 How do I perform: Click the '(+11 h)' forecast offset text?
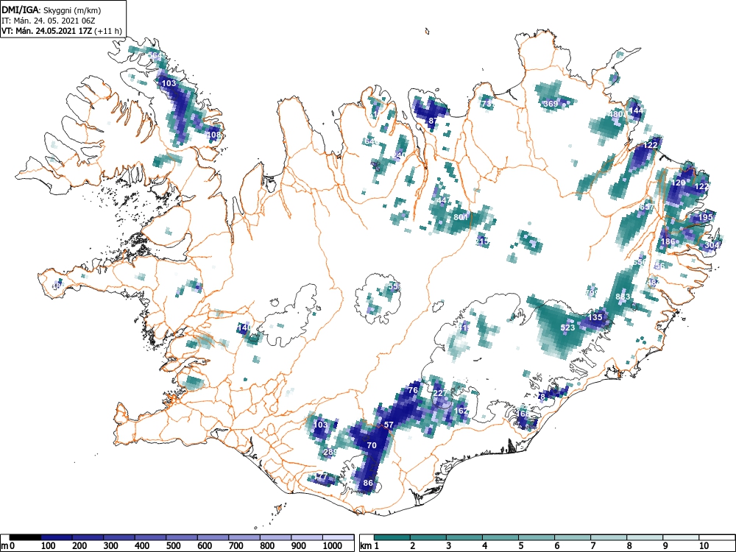pyautogui.click(x=108, y=31)
